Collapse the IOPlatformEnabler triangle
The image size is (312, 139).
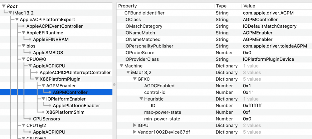[43, 99]
